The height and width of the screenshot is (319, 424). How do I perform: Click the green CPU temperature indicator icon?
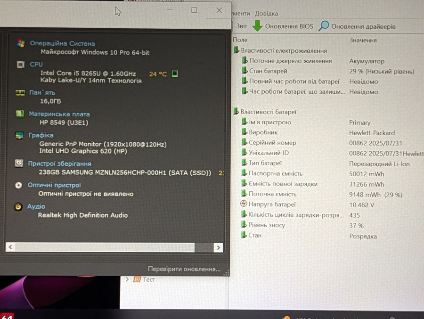tap(175, 74)
